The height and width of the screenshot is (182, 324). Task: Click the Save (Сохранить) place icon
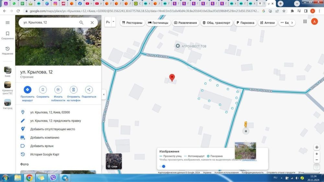(x=43, y=90)
